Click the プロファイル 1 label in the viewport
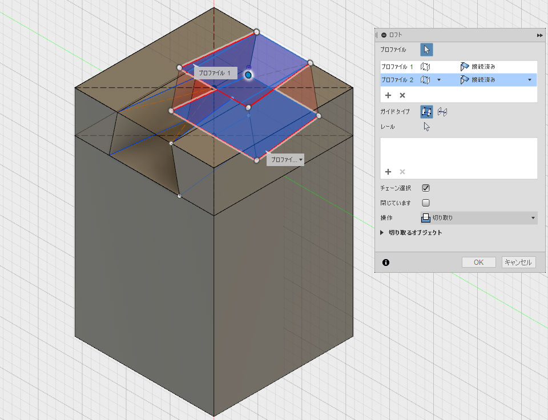 [214, 73]
